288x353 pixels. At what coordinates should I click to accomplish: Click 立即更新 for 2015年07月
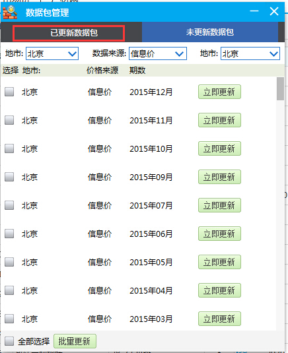[x=219, y=205]
